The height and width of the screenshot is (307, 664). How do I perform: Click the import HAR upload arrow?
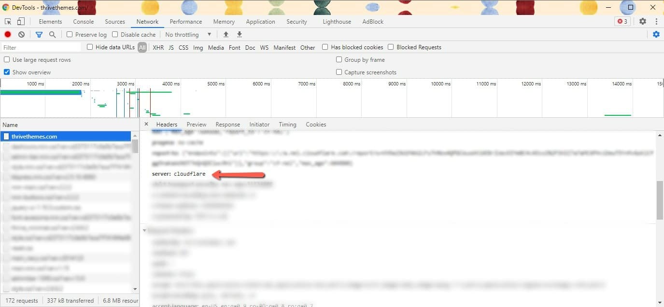[226, 35]
